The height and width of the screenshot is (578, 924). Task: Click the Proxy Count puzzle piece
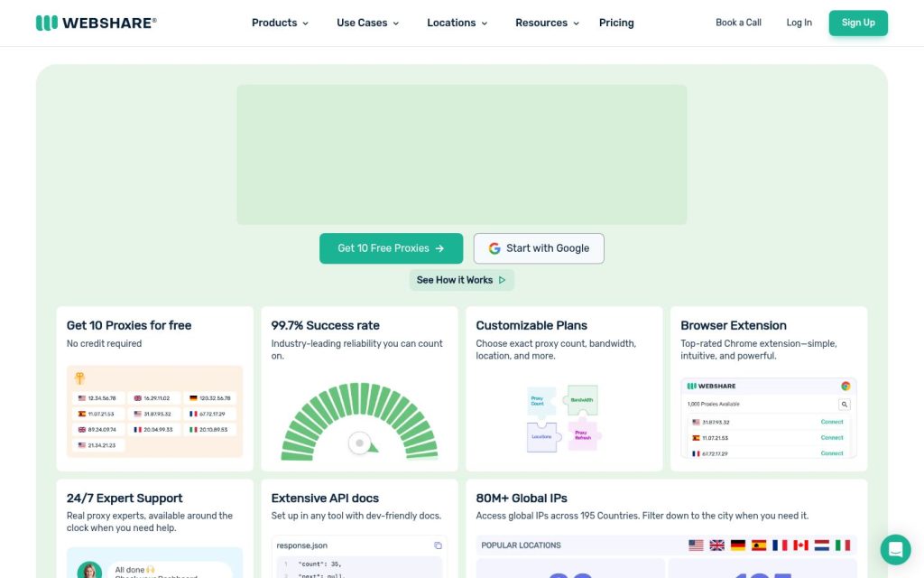(541, 401)
